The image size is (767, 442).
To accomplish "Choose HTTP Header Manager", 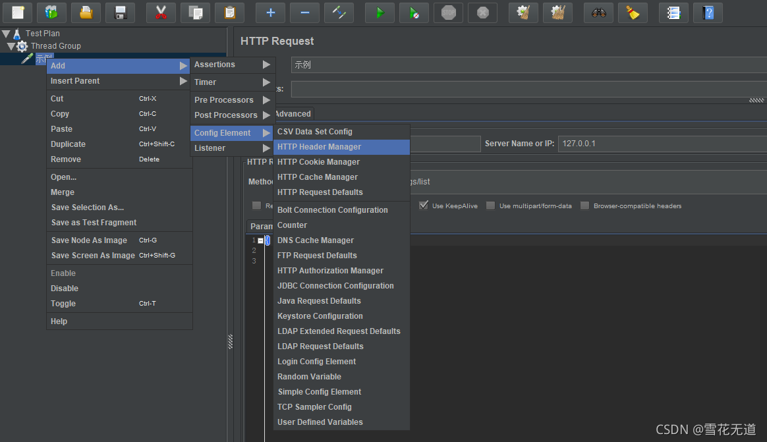I will click(341, 147).
